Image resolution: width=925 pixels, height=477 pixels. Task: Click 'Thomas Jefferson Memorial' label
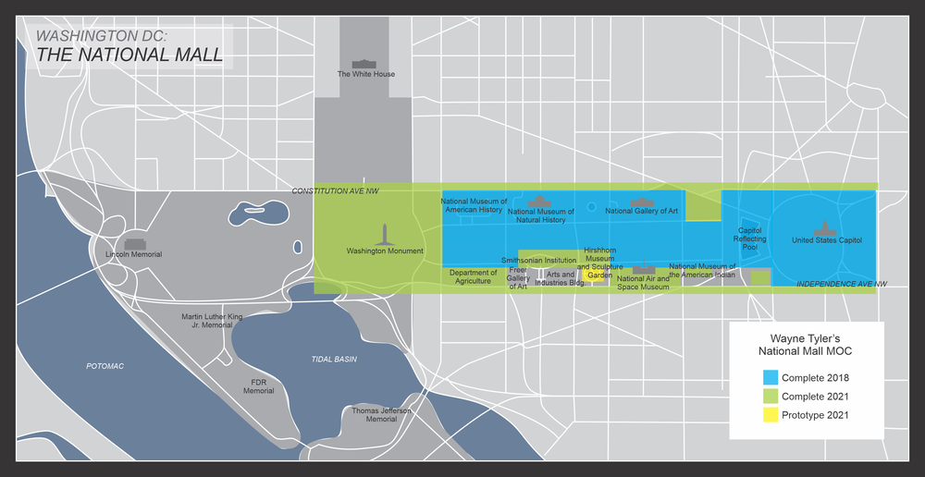[x=381, y=414]
